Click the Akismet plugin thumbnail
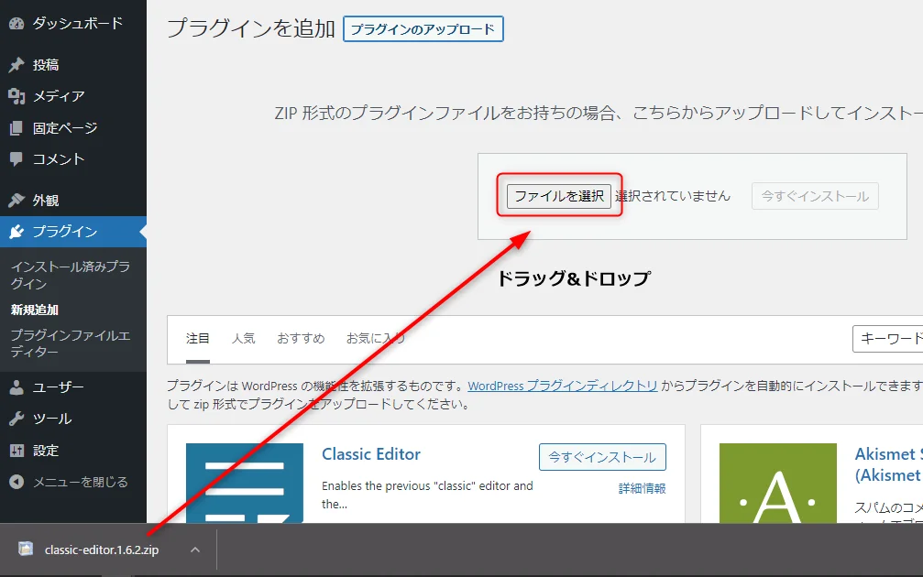 [x=778, y=483]
